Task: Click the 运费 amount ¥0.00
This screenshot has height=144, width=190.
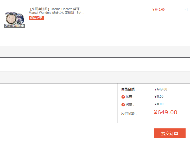Action: 159,97
